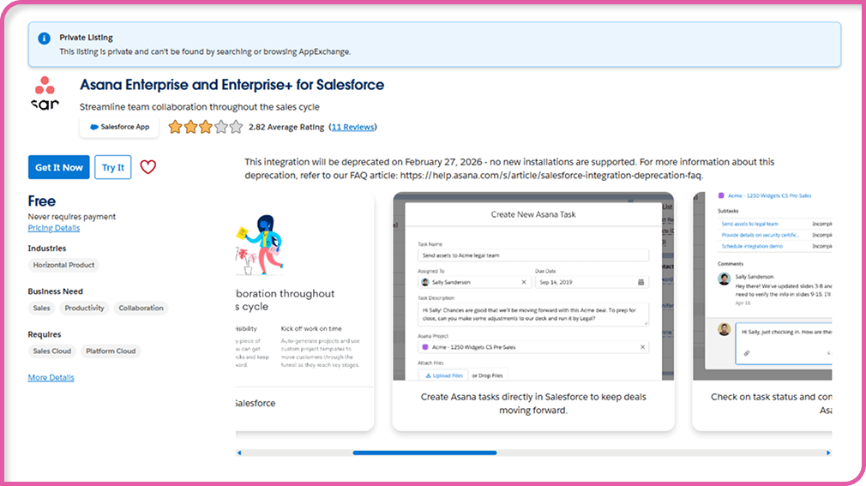
Task: Click the calendar icon in Due Date field
Action: 641,282
